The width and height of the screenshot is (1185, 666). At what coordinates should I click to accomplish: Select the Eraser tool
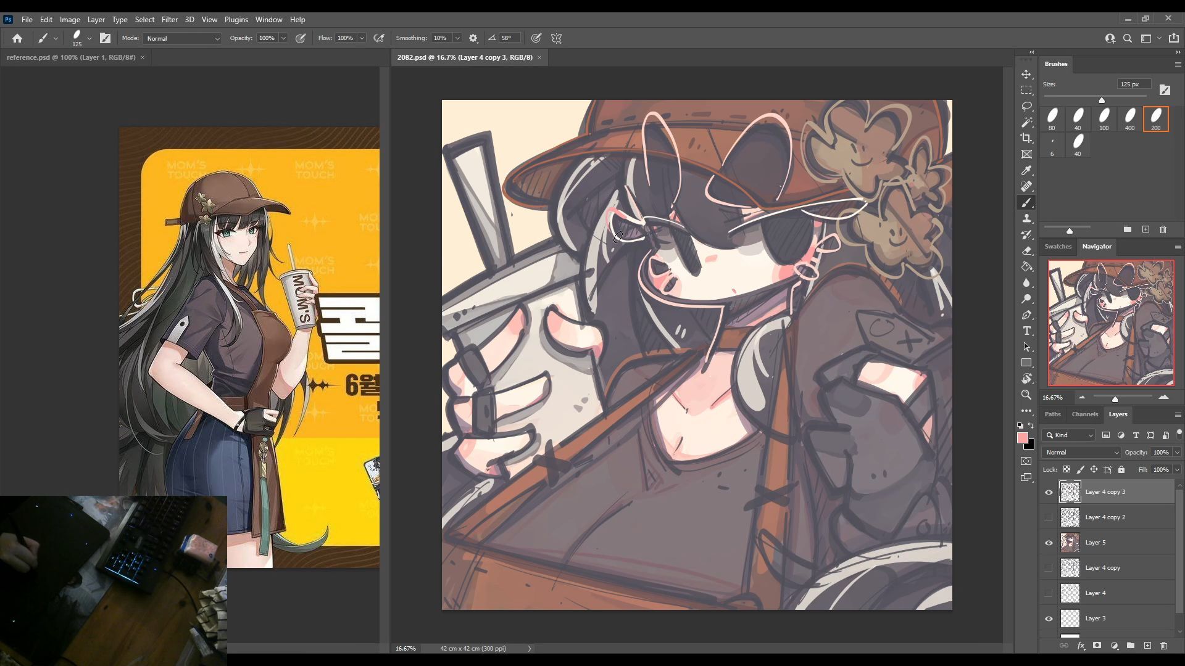(x=1026, y=250)
